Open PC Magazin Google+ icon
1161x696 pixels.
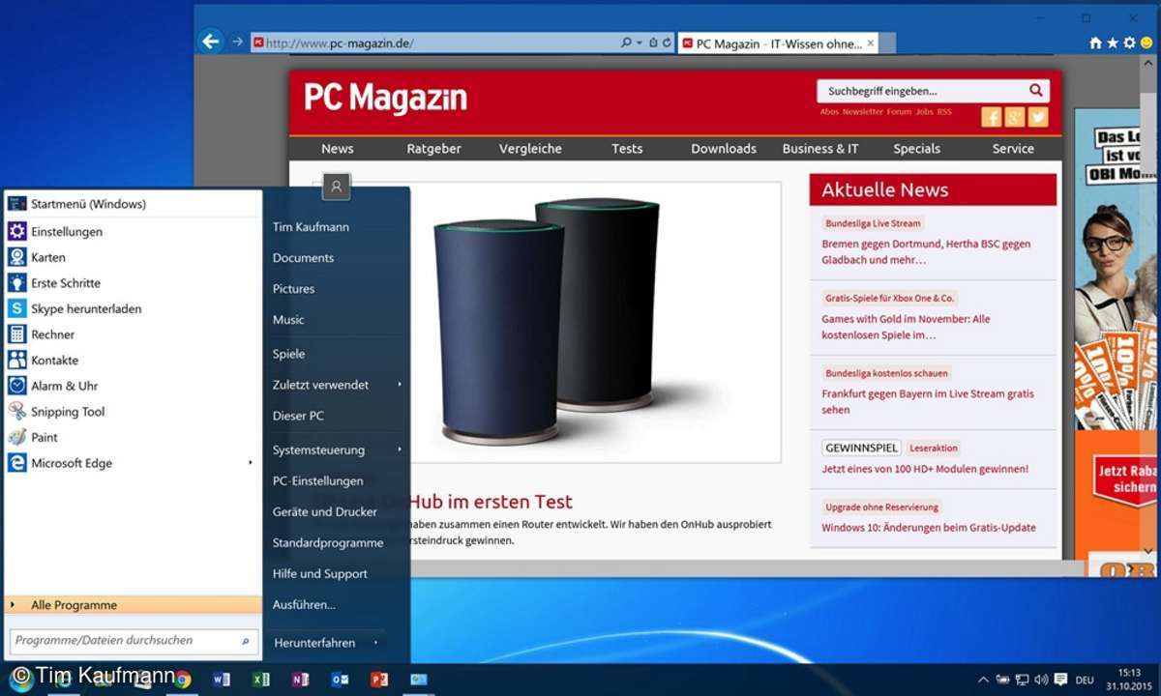pyautogui.click(x=1015, y=117)
